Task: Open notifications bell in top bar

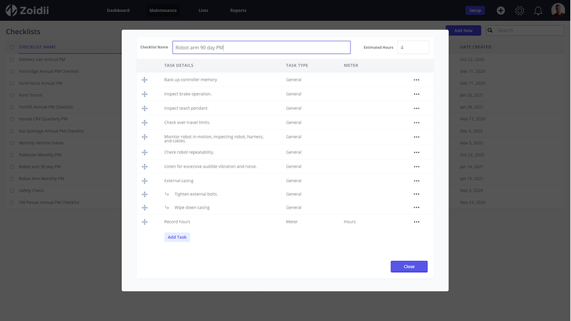Action: coord(538,10)
